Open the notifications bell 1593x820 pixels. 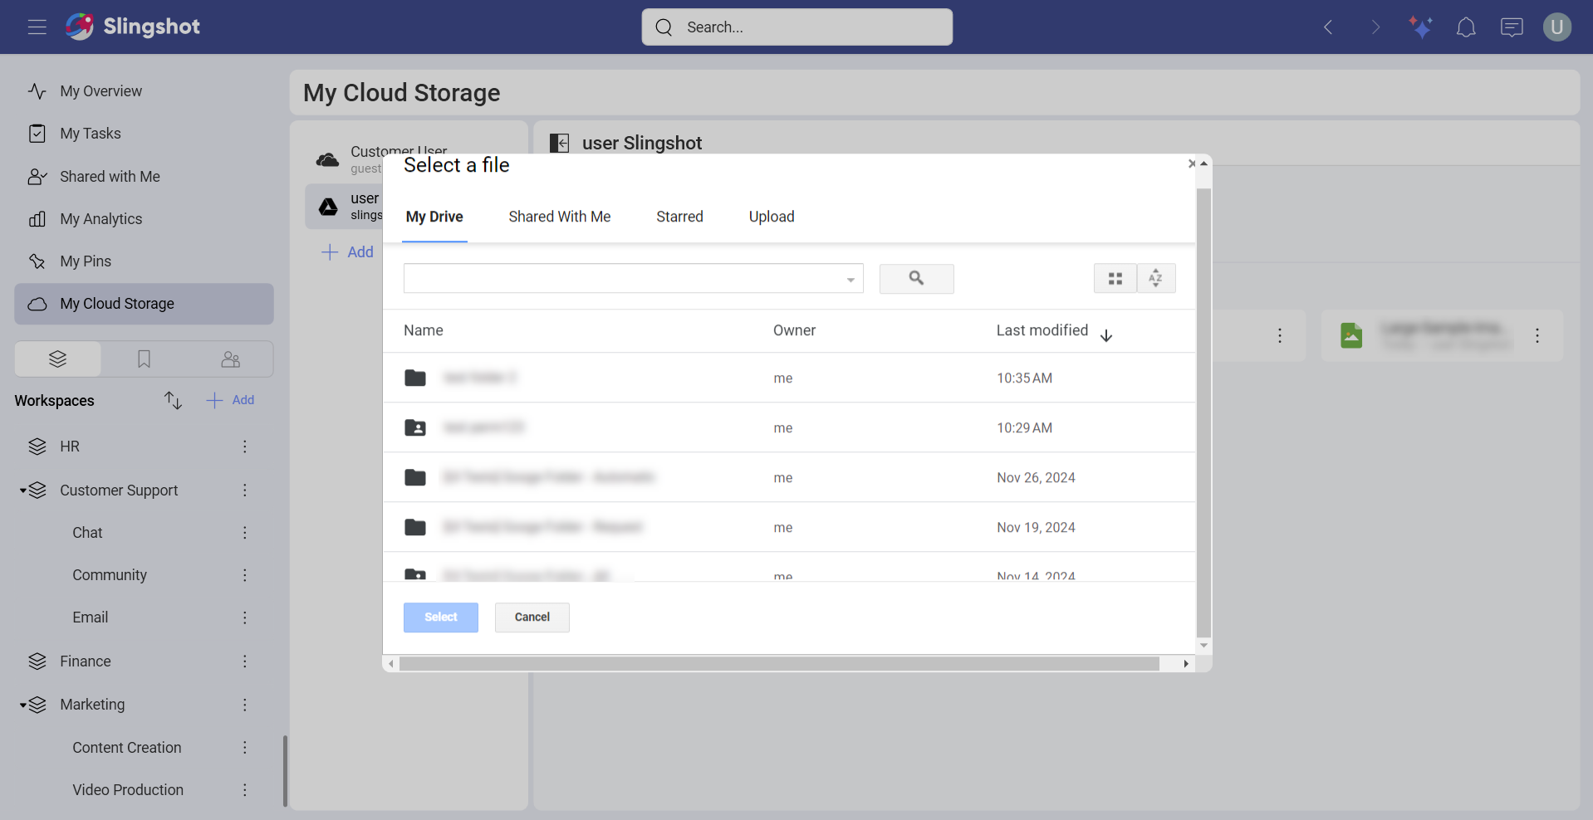pos(1466,27)
